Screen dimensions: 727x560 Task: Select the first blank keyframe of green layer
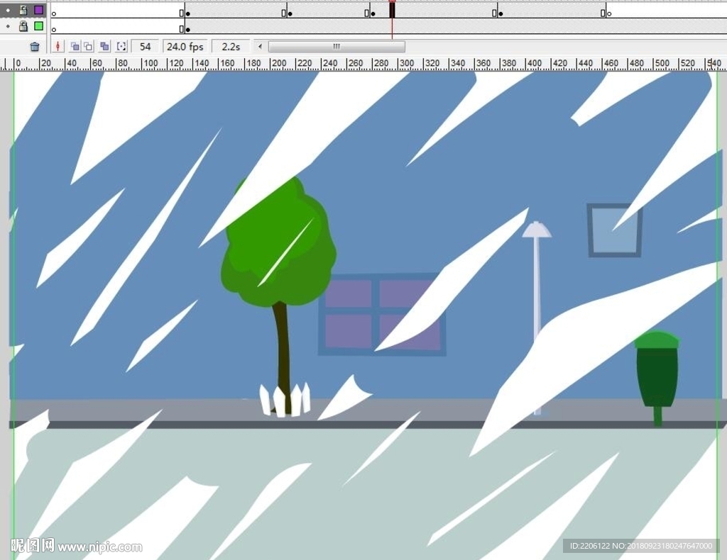pyautogui.click(x=54, y=30)
